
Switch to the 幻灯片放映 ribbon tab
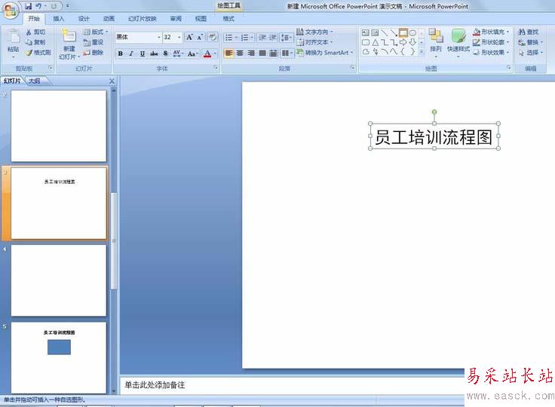click(143, 19)
